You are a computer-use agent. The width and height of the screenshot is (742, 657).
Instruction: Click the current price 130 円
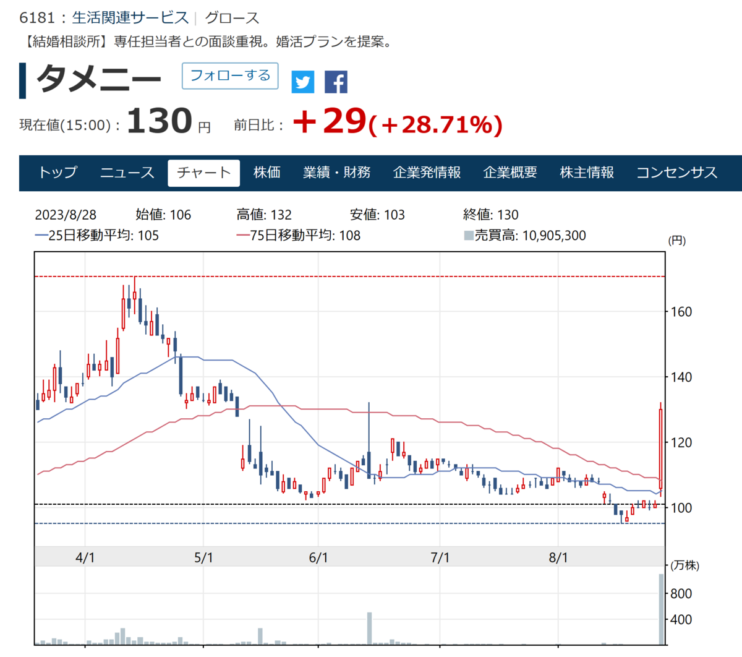click(x=169, y=121)
